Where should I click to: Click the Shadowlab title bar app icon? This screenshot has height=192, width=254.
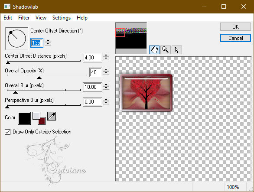tap(7, 7)
